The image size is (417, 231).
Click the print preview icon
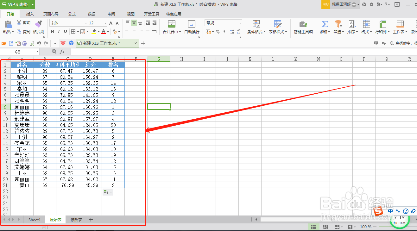[32, 43]
